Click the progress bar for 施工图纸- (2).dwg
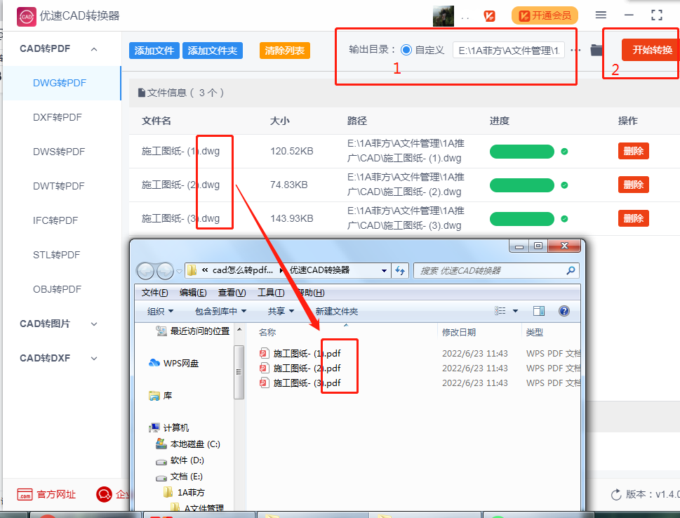The height and width of the screenshot is (518, 680). pos(521,185)
